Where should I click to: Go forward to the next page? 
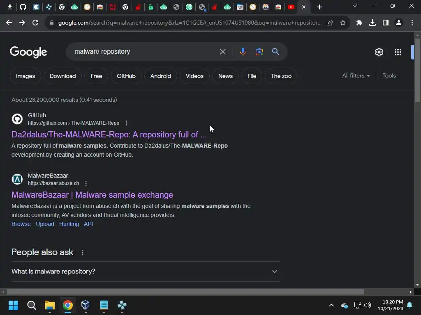pos(22,23)
